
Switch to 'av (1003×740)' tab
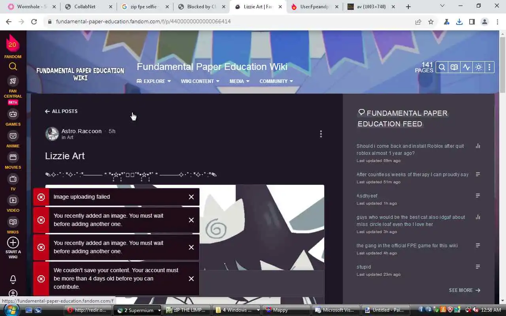point(372,7)
